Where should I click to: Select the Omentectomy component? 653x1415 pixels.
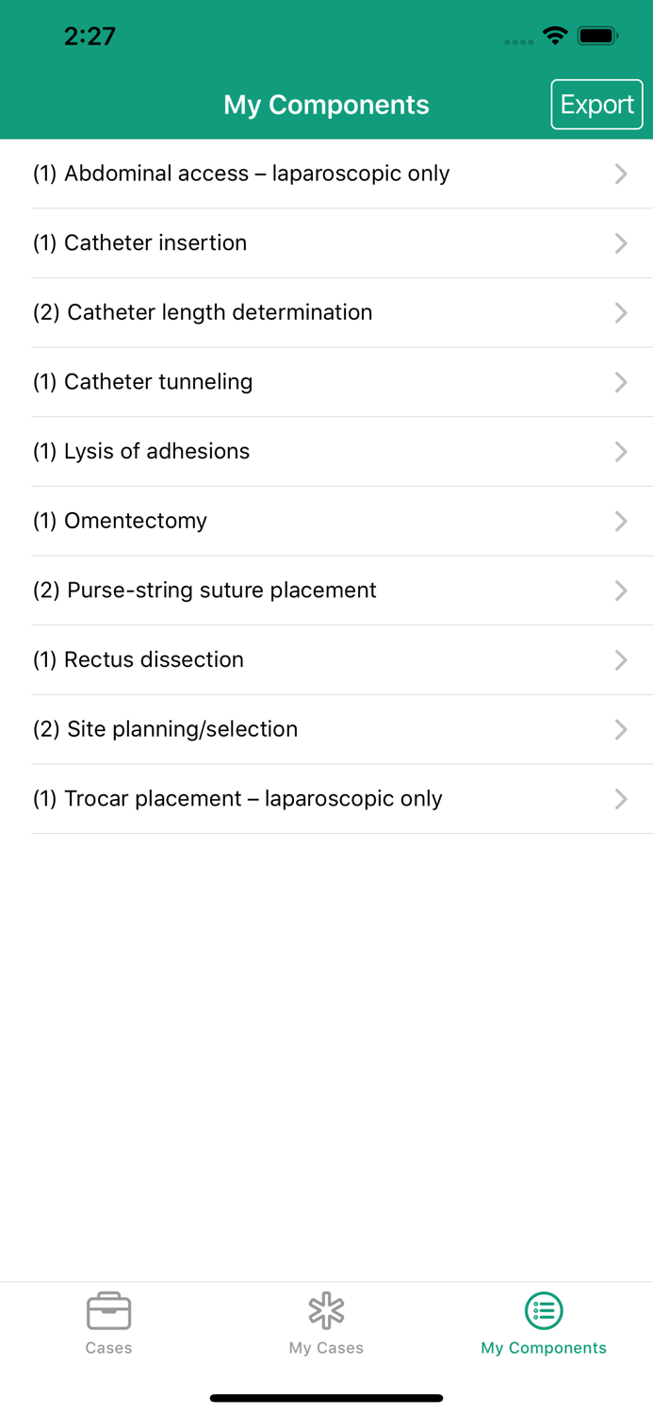pos(326,521)
